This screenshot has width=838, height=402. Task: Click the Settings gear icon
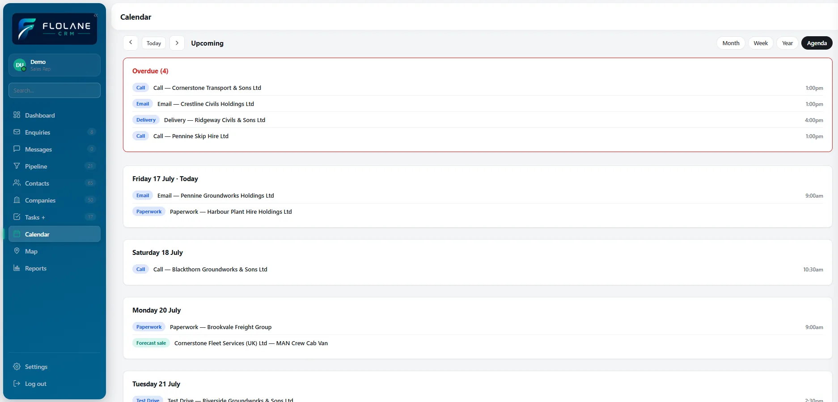(17, 366)
